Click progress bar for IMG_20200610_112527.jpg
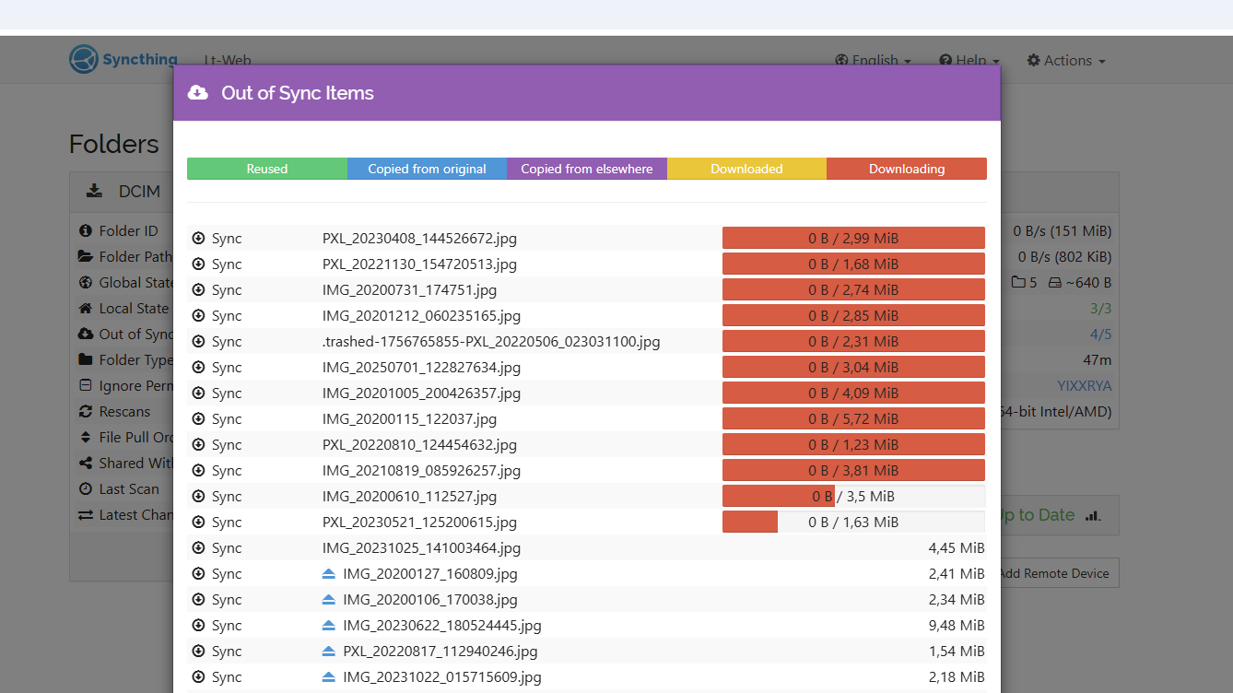Screen dimensions: 1233x693 [x=853, y=497]
